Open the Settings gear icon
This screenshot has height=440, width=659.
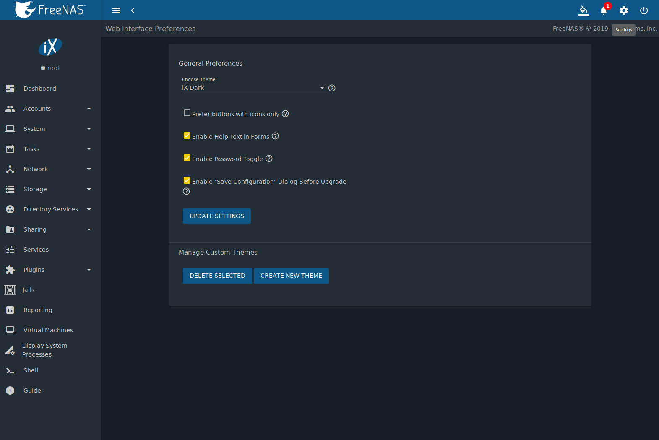[x=624, y=10]
